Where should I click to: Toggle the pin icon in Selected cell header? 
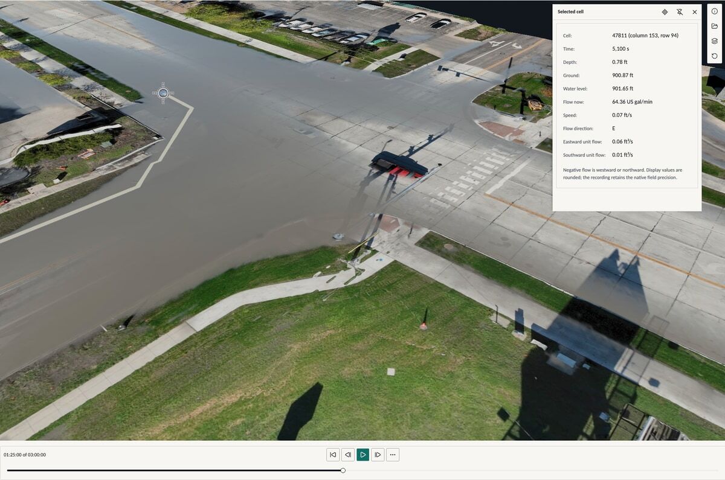pyautogui.click(x=680, y=12)
